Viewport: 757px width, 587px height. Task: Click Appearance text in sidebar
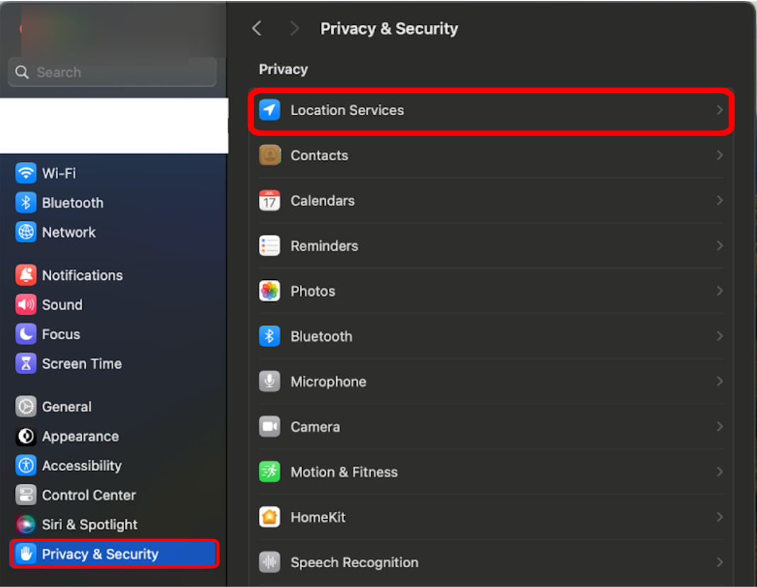coord(80,437)
